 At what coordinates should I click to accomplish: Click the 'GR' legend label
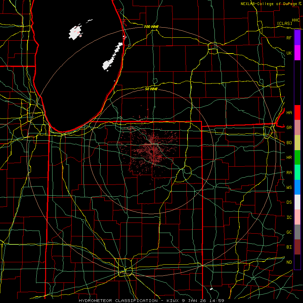tap(289, 128)
